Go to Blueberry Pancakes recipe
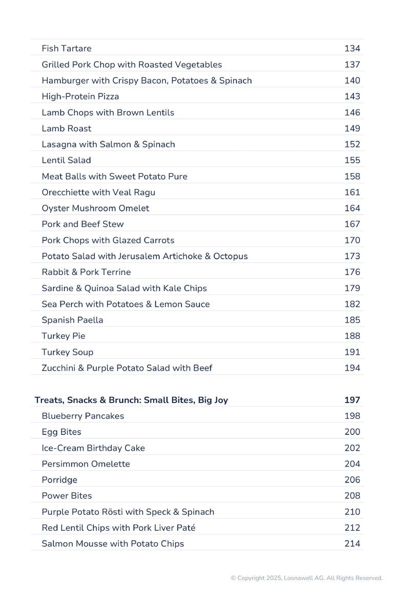 pyautogui.click(x=83, y=416)
